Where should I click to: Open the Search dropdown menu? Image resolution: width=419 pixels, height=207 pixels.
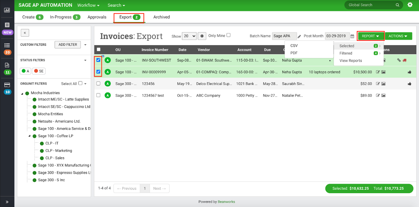pos(116,5)
